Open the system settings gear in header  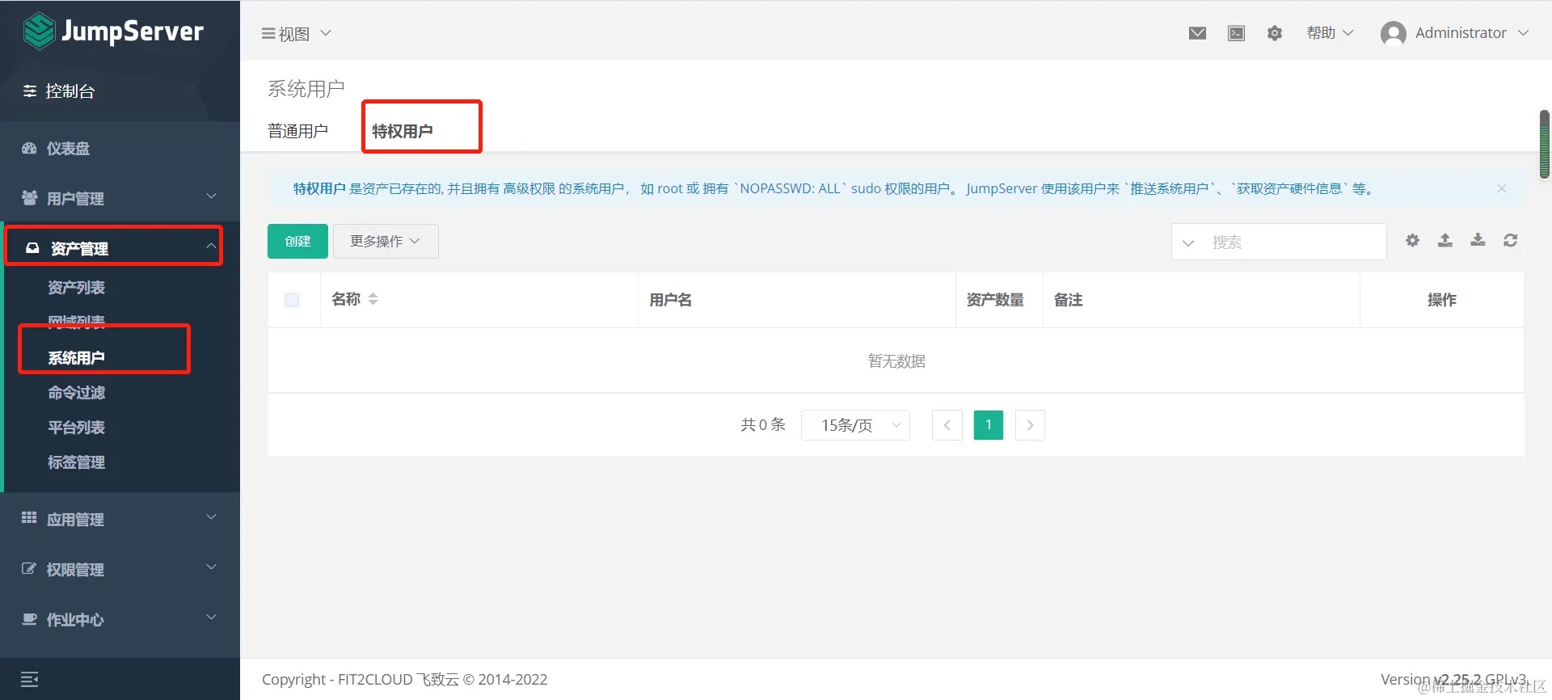1275,33
